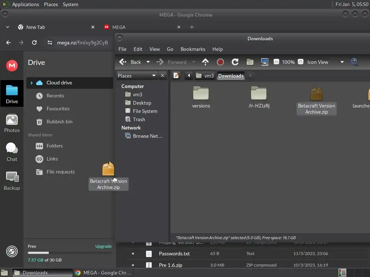Open the View menu
Screen dimensions: 370x277
point(155,49)
